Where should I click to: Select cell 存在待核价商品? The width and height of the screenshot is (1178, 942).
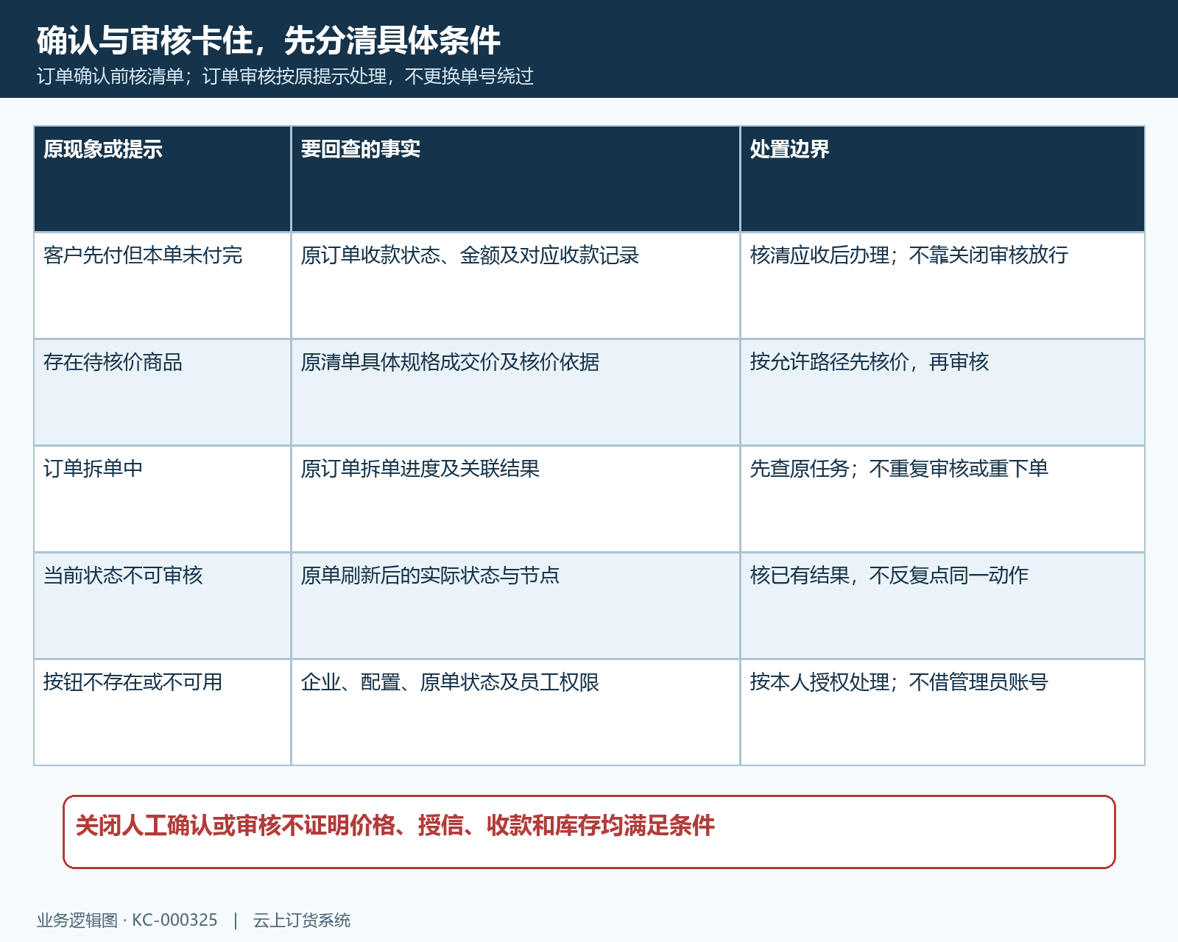pos(162,392)
